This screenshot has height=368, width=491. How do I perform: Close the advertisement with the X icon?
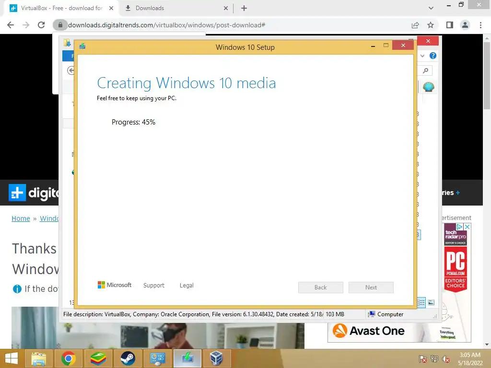pos(467,227)
